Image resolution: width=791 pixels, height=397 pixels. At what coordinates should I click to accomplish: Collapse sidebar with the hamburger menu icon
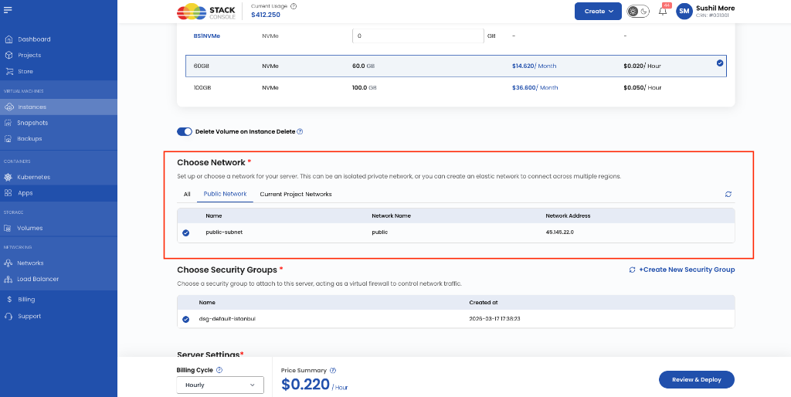tap(8, 9)
